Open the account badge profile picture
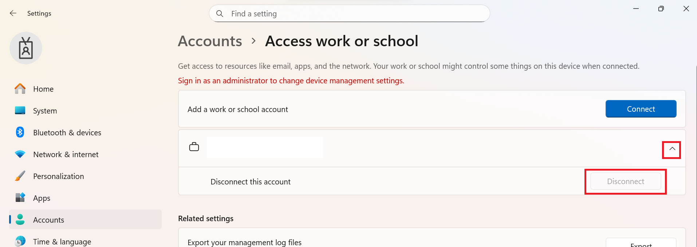 [26, 48]
